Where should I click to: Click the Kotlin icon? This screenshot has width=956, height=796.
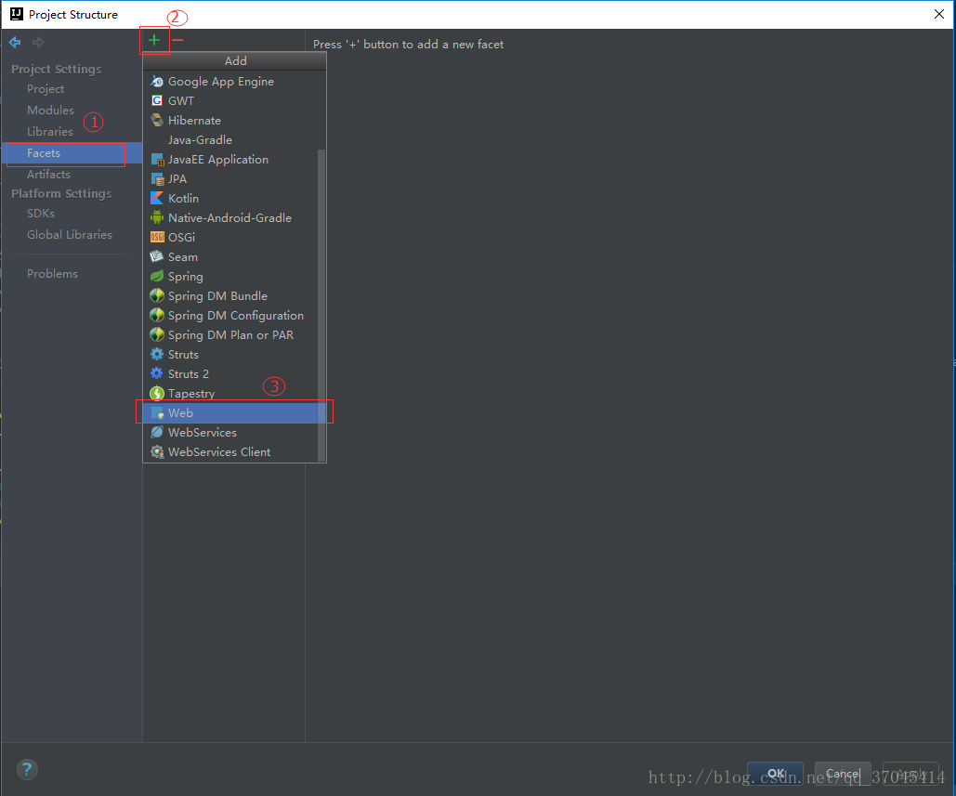click(x=157, y=198)
